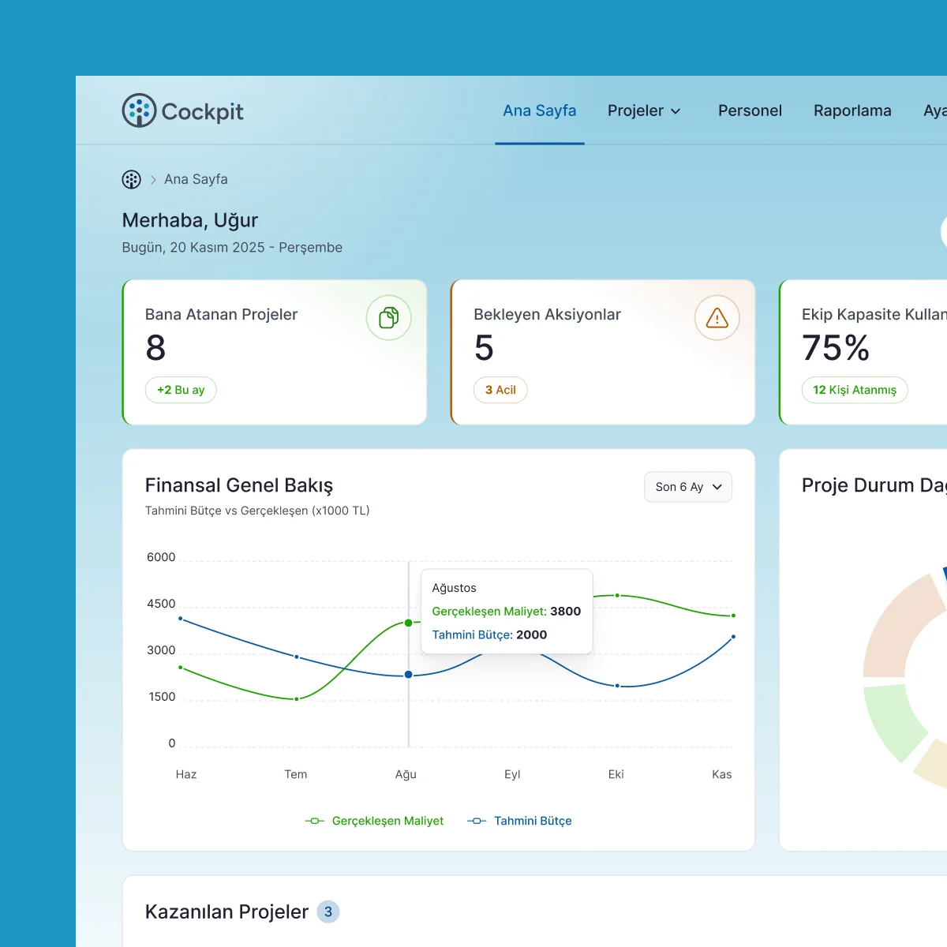This screenshot has height=947, width=947.
Task: Click the documents icon on Bana Atanan Projeler
Action: (x=389, y=318)
